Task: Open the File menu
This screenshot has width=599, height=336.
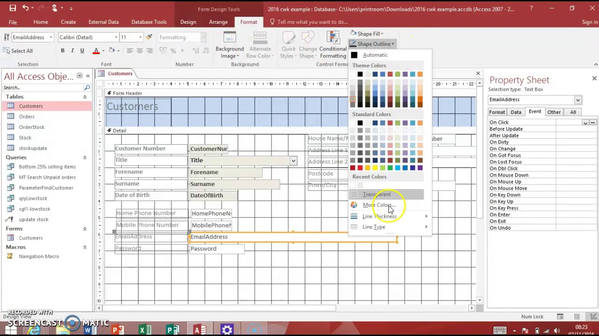Action: (x=13, y=22)
